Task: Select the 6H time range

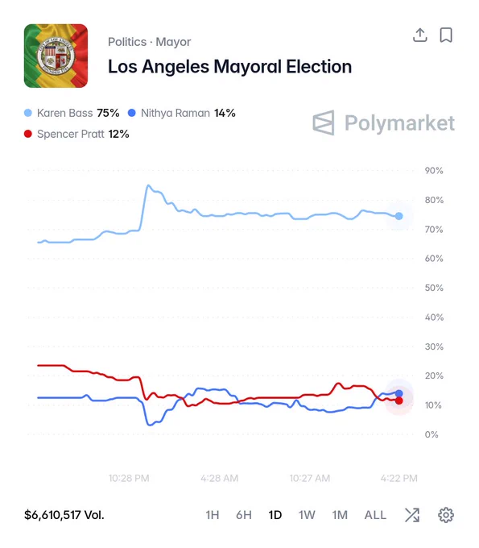Action: (244, 515)
